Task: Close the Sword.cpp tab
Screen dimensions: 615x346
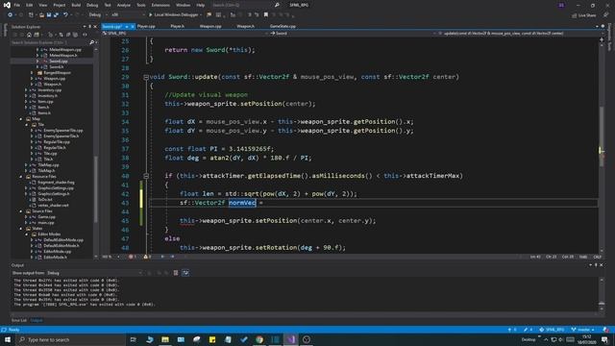Action: coord(133,26)
